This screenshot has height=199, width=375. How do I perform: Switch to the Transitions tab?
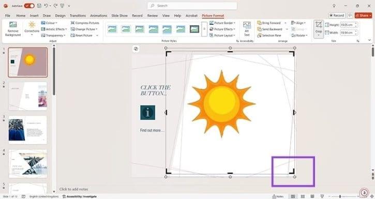point(78,16)
